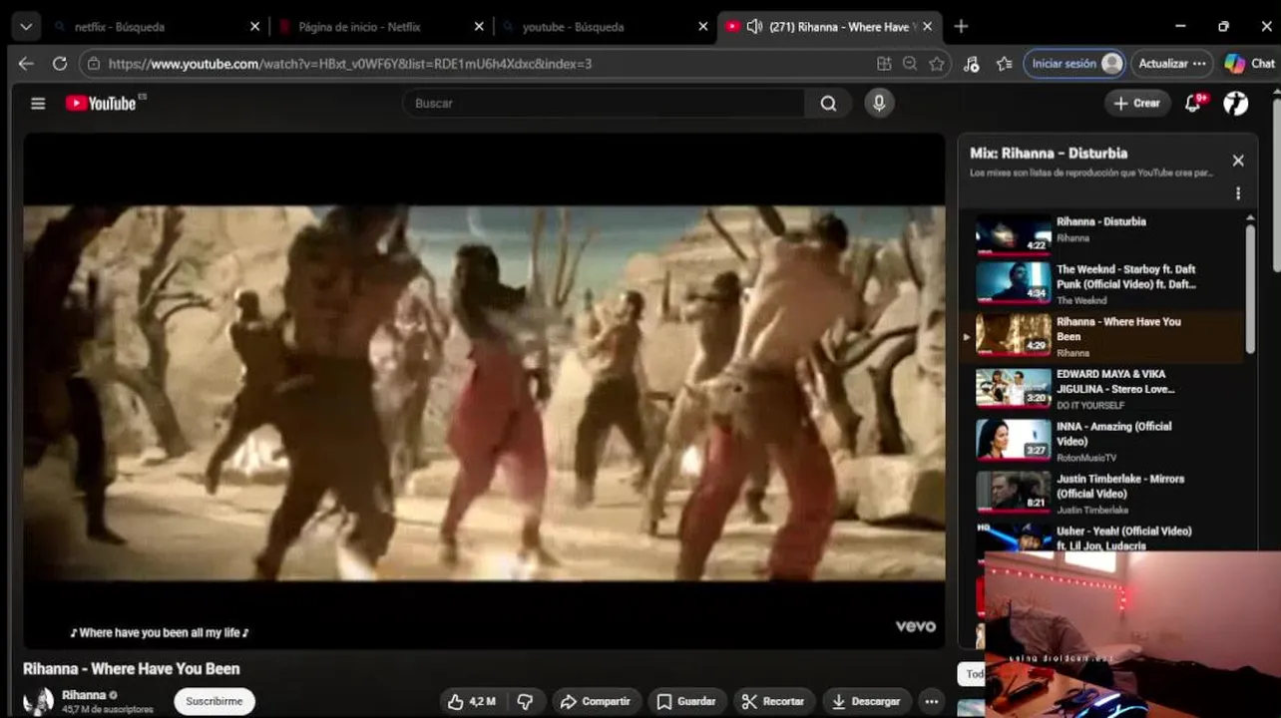Click the Guardar button
The image size is (1281, 718).
coord(686,701)
